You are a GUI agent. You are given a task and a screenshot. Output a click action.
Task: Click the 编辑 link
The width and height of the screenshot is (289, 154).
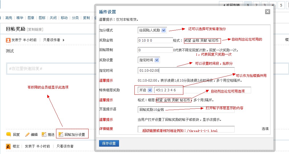tap(34, 134)
